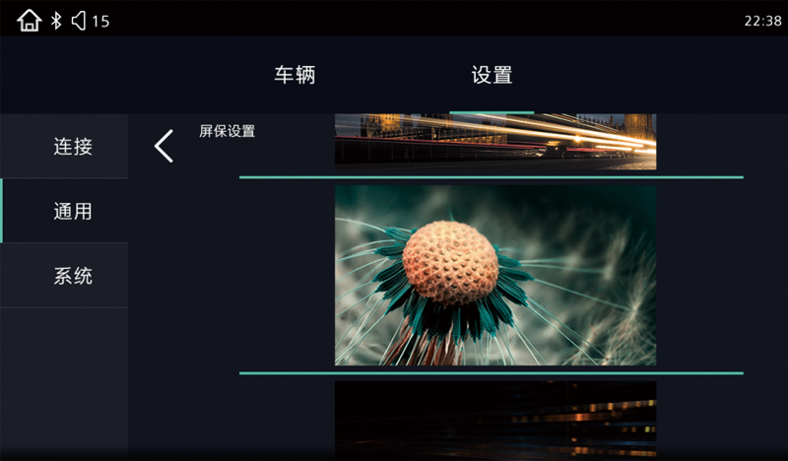Tap the teal divider above dandelion image
Screen dimensions: 788x461
pos(492,177)
